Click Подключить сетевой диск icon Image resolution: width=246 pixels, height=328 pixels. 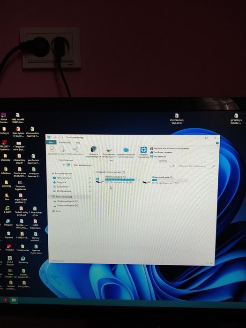tap(109, 150)
